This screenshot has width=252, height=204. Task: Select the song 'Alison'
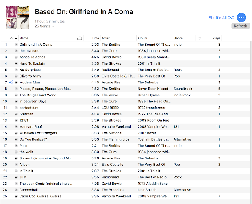click(x=24, y=165)
